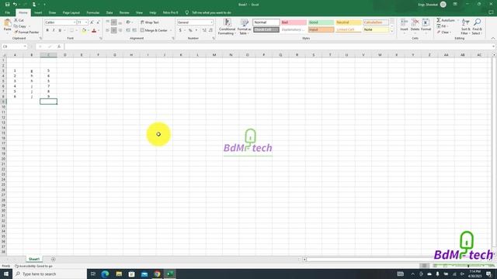Apply the red font color A

pos(94,30)
